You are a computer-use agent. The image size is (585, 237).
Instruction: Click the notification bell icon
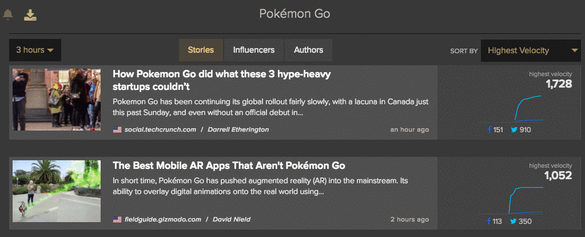click(x=8, y=14)
